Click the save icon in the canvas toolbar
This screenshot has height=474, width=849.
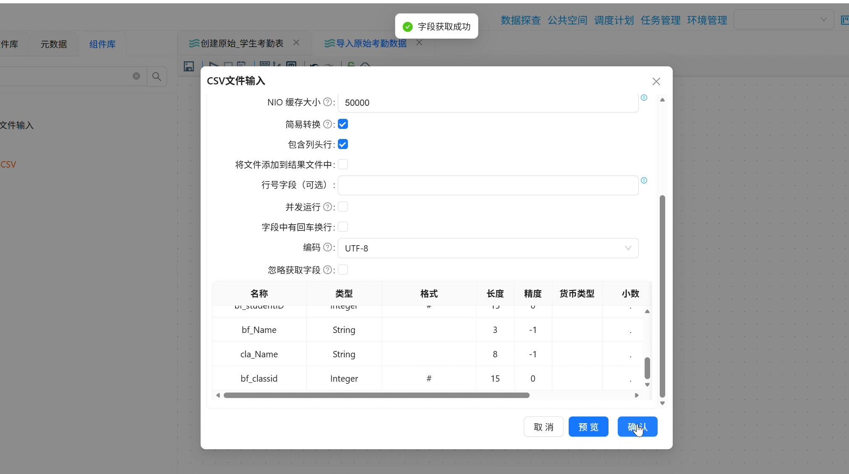(x=189, y=66)
